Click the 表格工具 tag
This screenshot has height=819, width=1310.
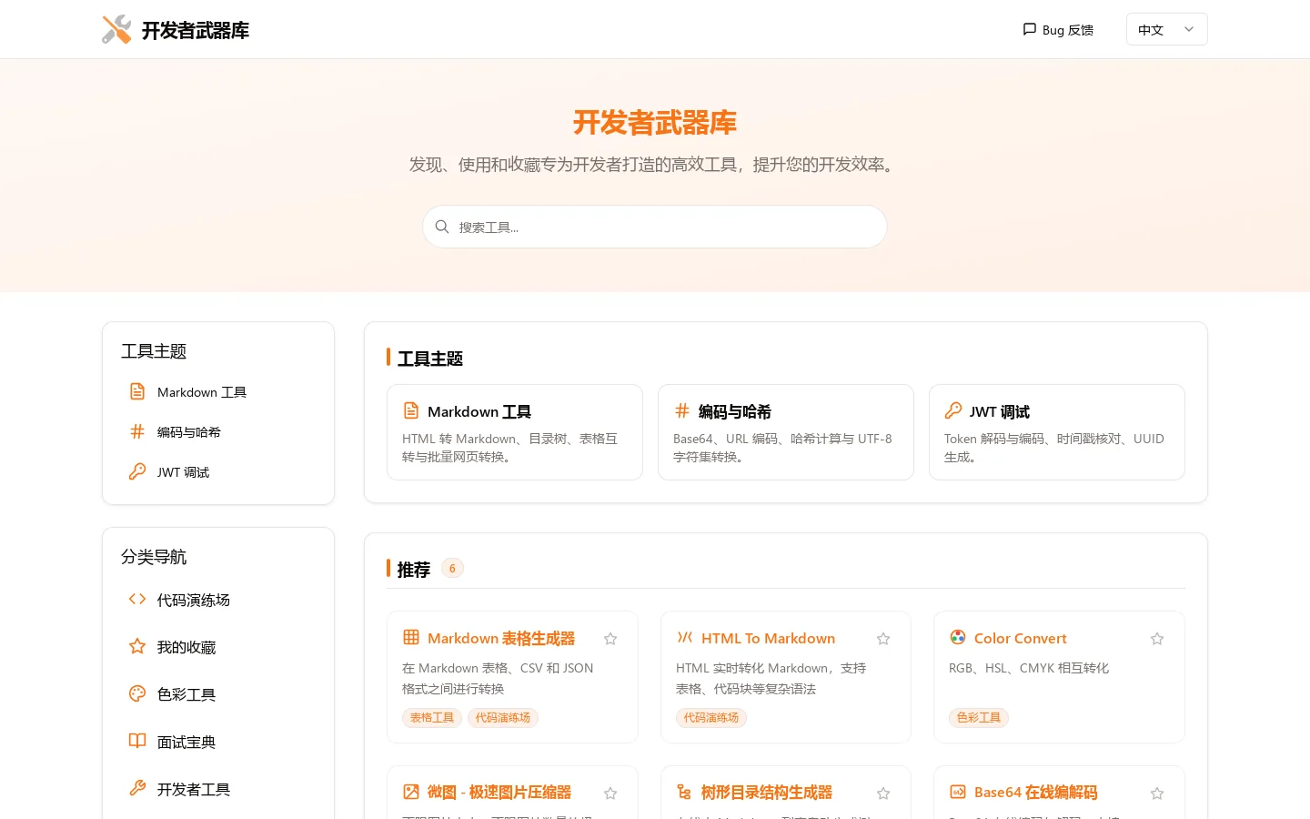(432, 718)
